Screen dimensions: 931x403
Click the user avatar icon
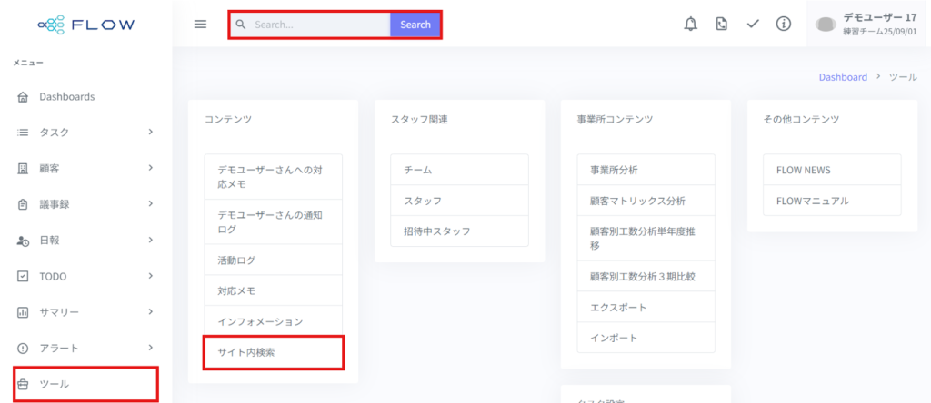click(826, 25)
